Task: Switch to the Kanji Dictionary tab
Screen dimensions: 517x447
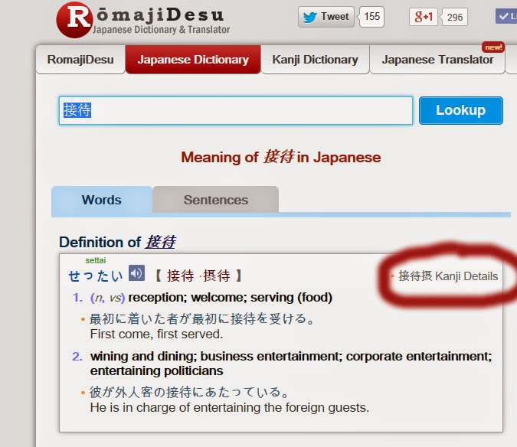Action: click(315, 60)
